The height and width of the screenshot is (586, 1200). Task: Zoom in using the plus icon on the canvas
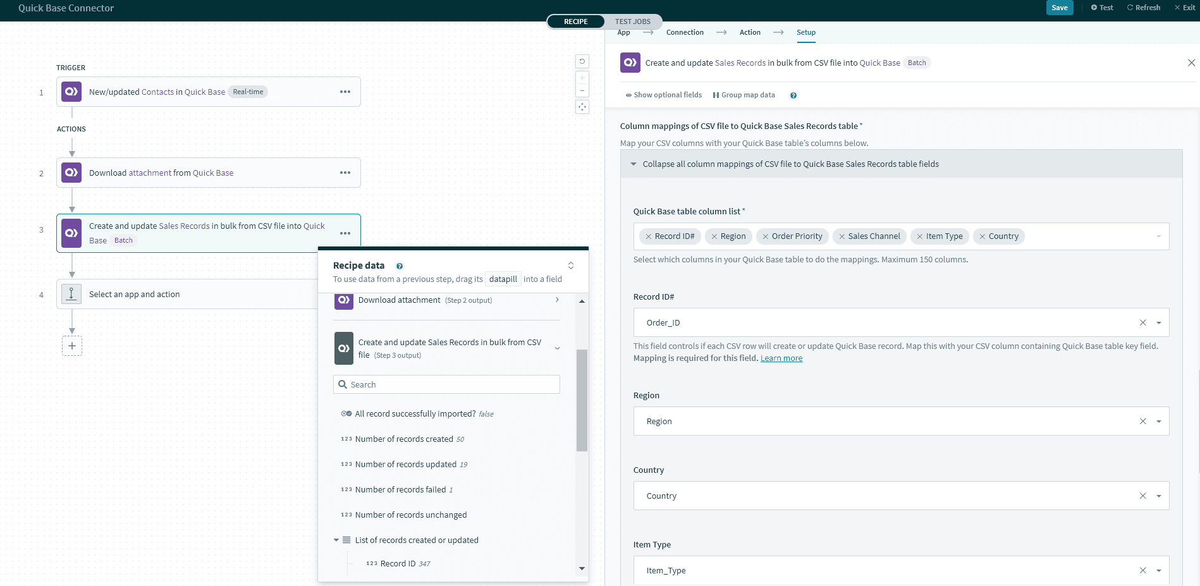[x=582, y=77]
